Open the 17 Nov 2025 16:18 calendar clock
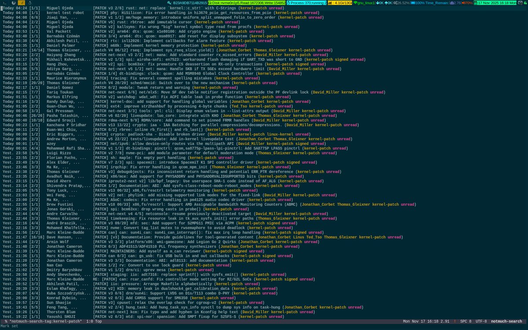This screenshot has width=528, height=330. click(x=495, y=3)
